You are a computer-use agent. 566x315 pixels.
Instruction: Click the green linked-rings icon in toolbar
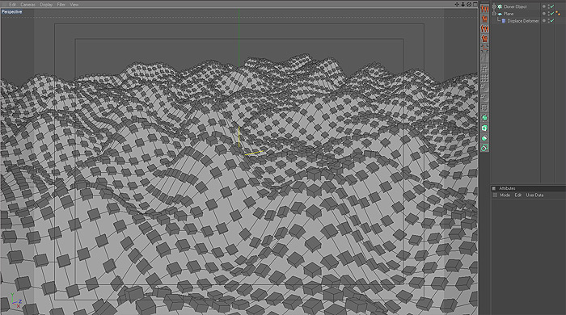484,148
